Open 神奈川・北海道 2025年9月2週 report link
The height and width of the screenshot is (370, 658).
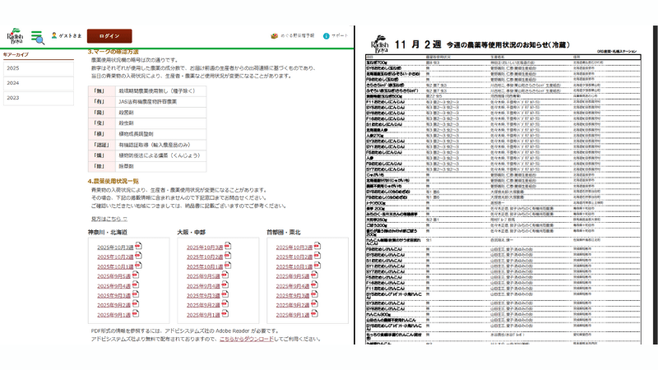tap(114, 305)
